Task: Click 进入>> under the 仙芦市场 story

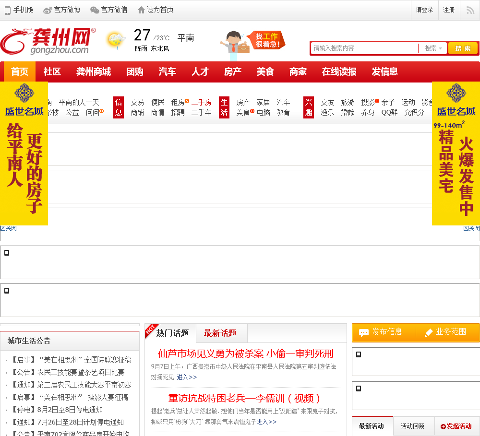Action: coord(187,377)
